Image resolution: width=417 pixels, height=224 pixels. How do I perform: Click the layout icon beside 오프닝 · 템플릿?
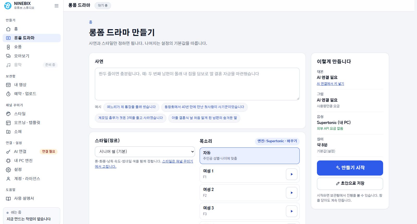[x=8, y=123]
